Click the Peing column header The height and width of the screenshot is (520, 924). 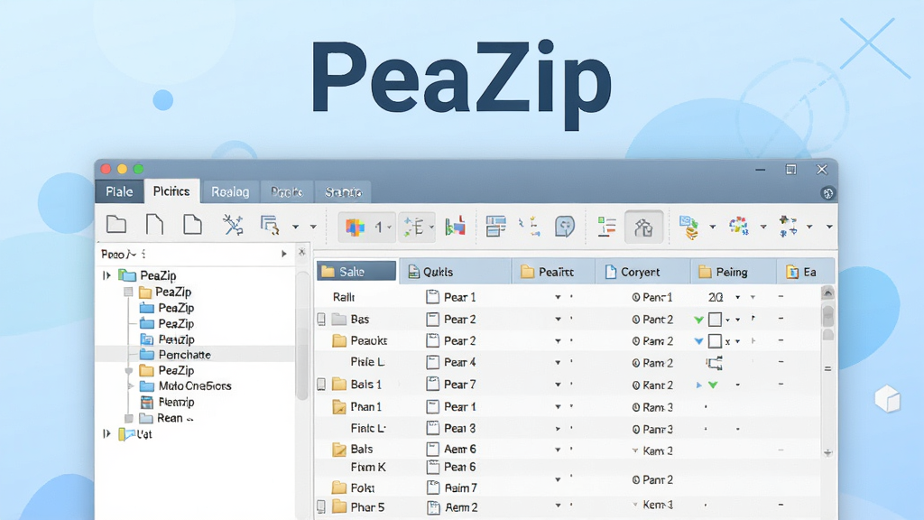733,272
